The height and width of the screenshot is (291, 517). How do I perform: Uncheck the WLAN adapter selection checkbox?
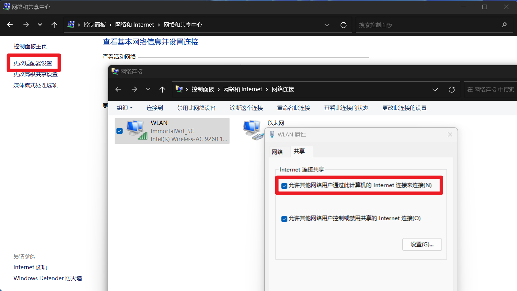click(x=119, y=131)
